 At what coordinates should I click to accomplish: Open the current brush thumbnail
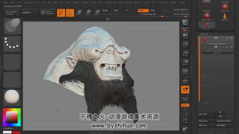[x=12, y=26]
